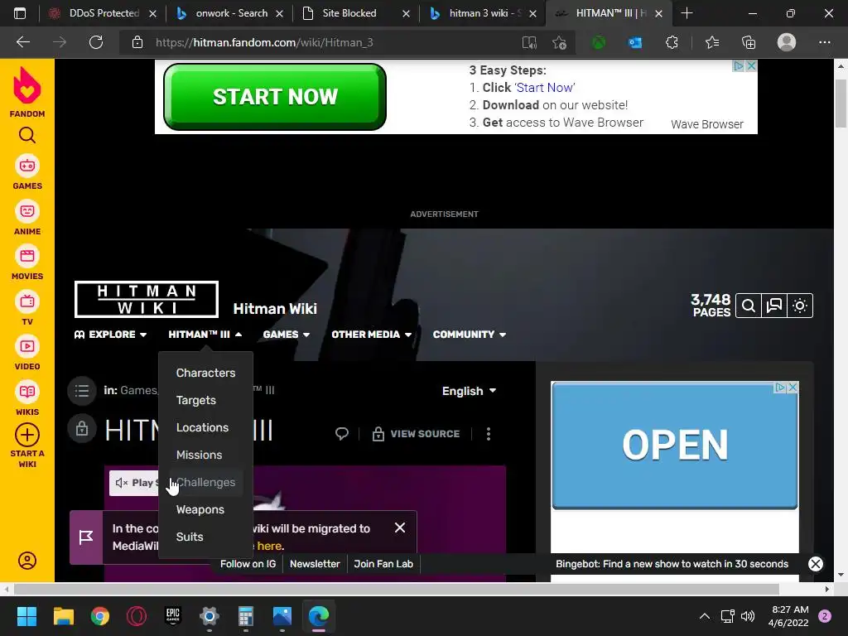
Task: Open Epic Games Launcher from the taskbar
Action: click(172, 616)
